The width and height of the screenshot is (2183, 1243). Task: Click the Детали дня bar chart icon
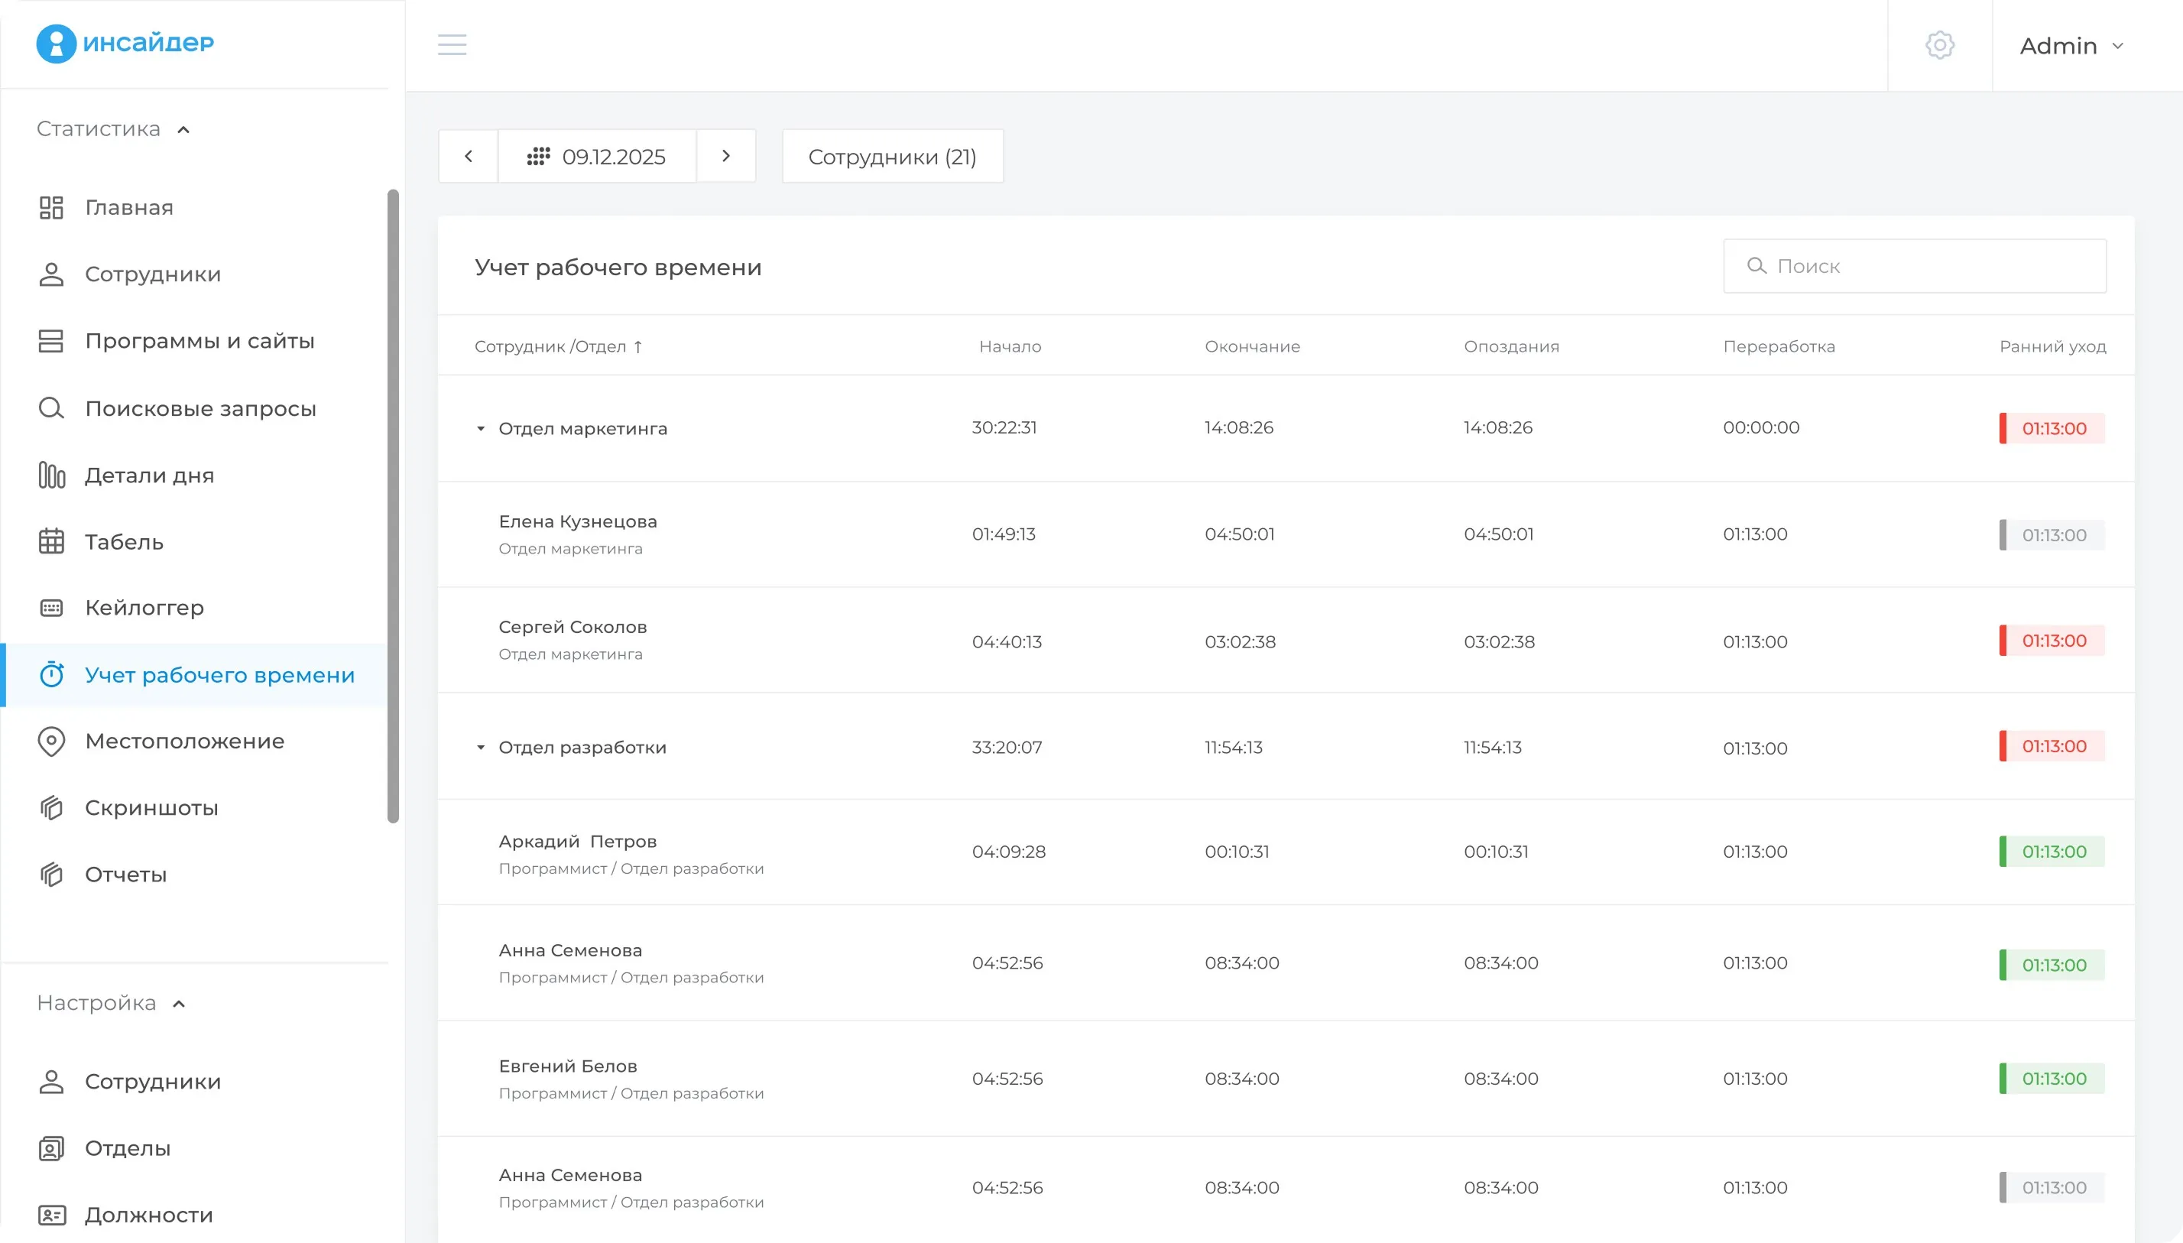click(x=51, y=475)
